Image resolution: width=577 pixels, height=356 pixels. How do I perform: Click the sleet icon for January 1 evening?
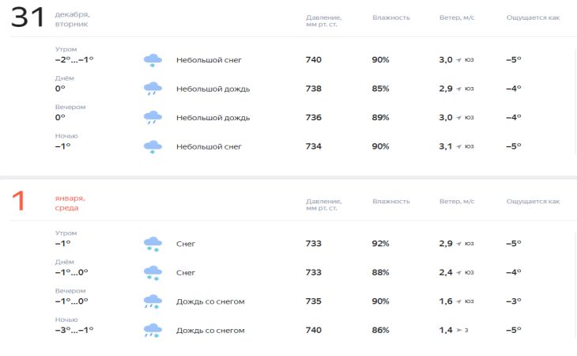[153, 301]
